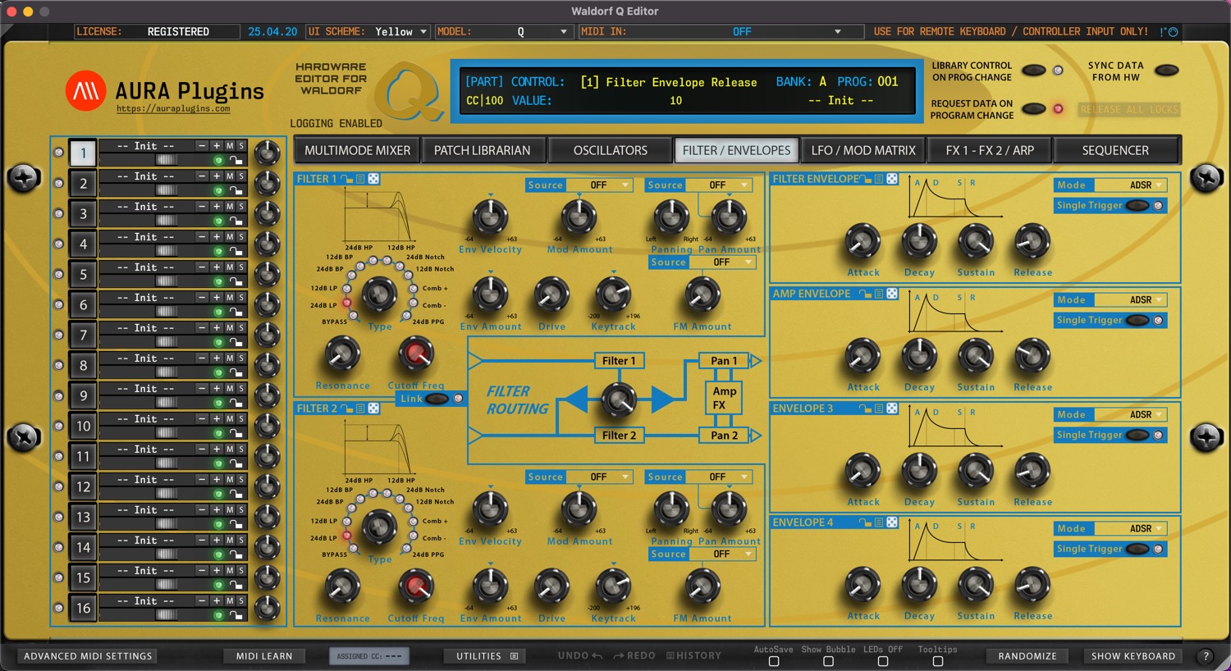The width and height of the screenshot is (1231, 671).
Task: Randomize Filter 1 with its dice icon
Action: pyautogui.click(x=373, y=179)
